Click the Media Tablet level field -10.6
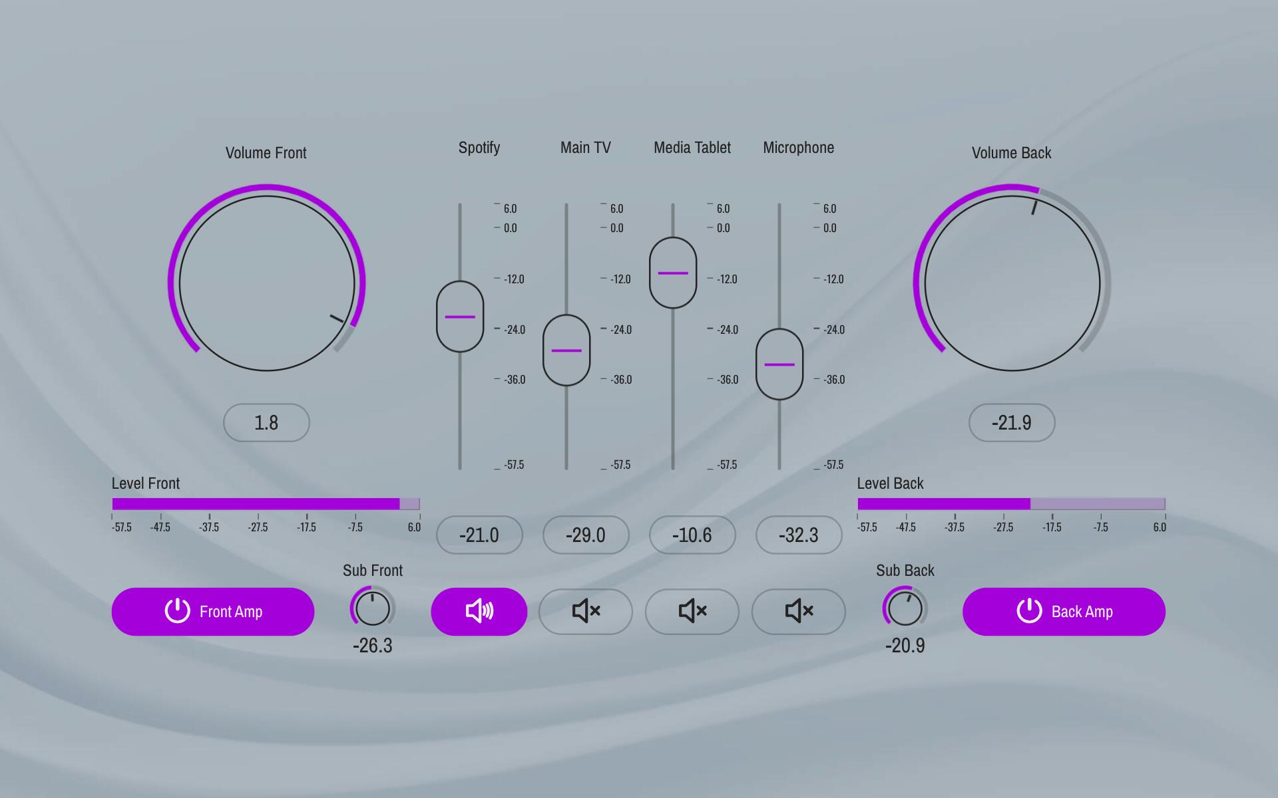1278x798 pixels. [692, 535]
